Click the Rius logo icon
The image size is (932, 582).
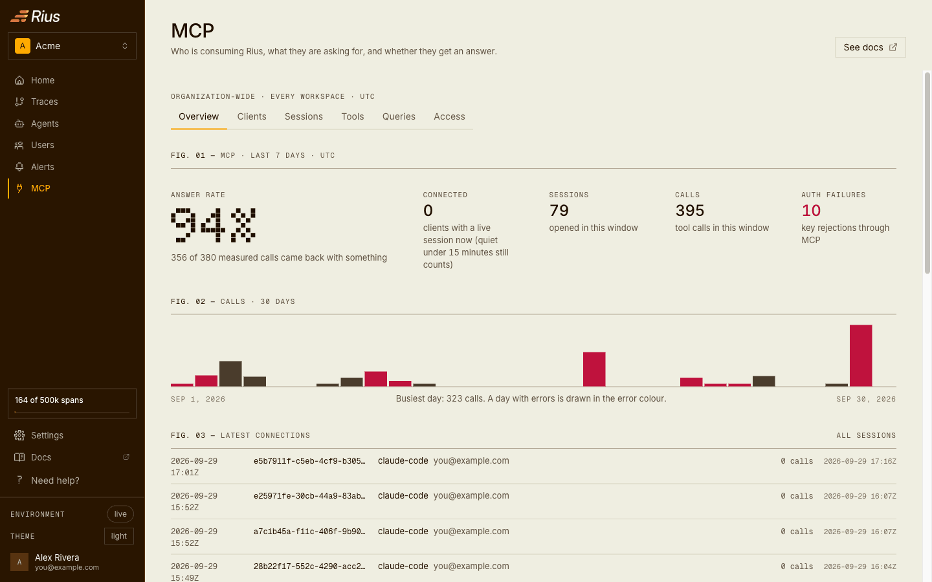coord(19,16)
